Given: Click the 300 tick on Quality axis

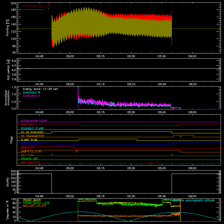Looking at the screenshot, I should coord(13,171).
